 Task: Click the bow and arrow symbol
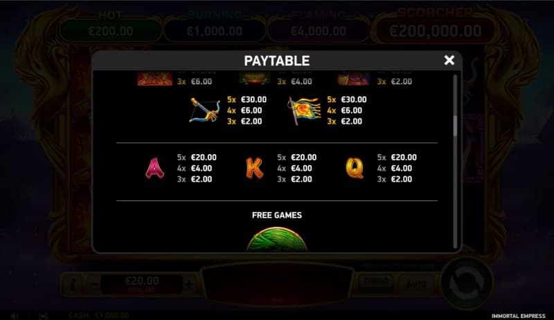click(204, 110)
